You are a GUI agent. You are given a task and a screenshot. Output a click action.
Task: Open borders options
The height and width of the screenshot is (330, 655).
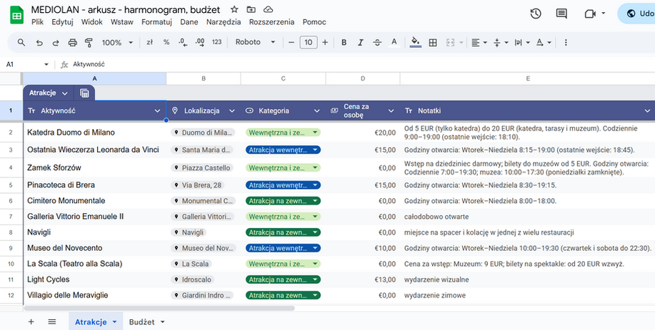433,42
